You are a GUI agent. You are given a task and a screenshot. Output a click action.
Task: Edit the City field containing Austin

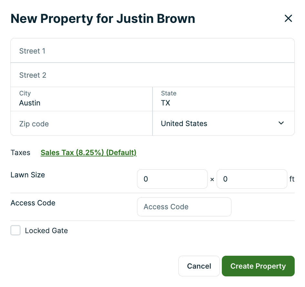point(82,99)
